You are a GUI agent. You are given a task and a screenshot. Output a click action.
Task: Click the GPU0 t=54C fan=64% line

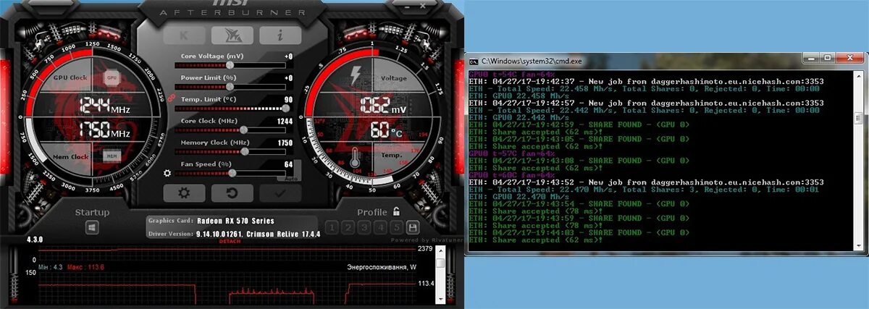[511, 74]
